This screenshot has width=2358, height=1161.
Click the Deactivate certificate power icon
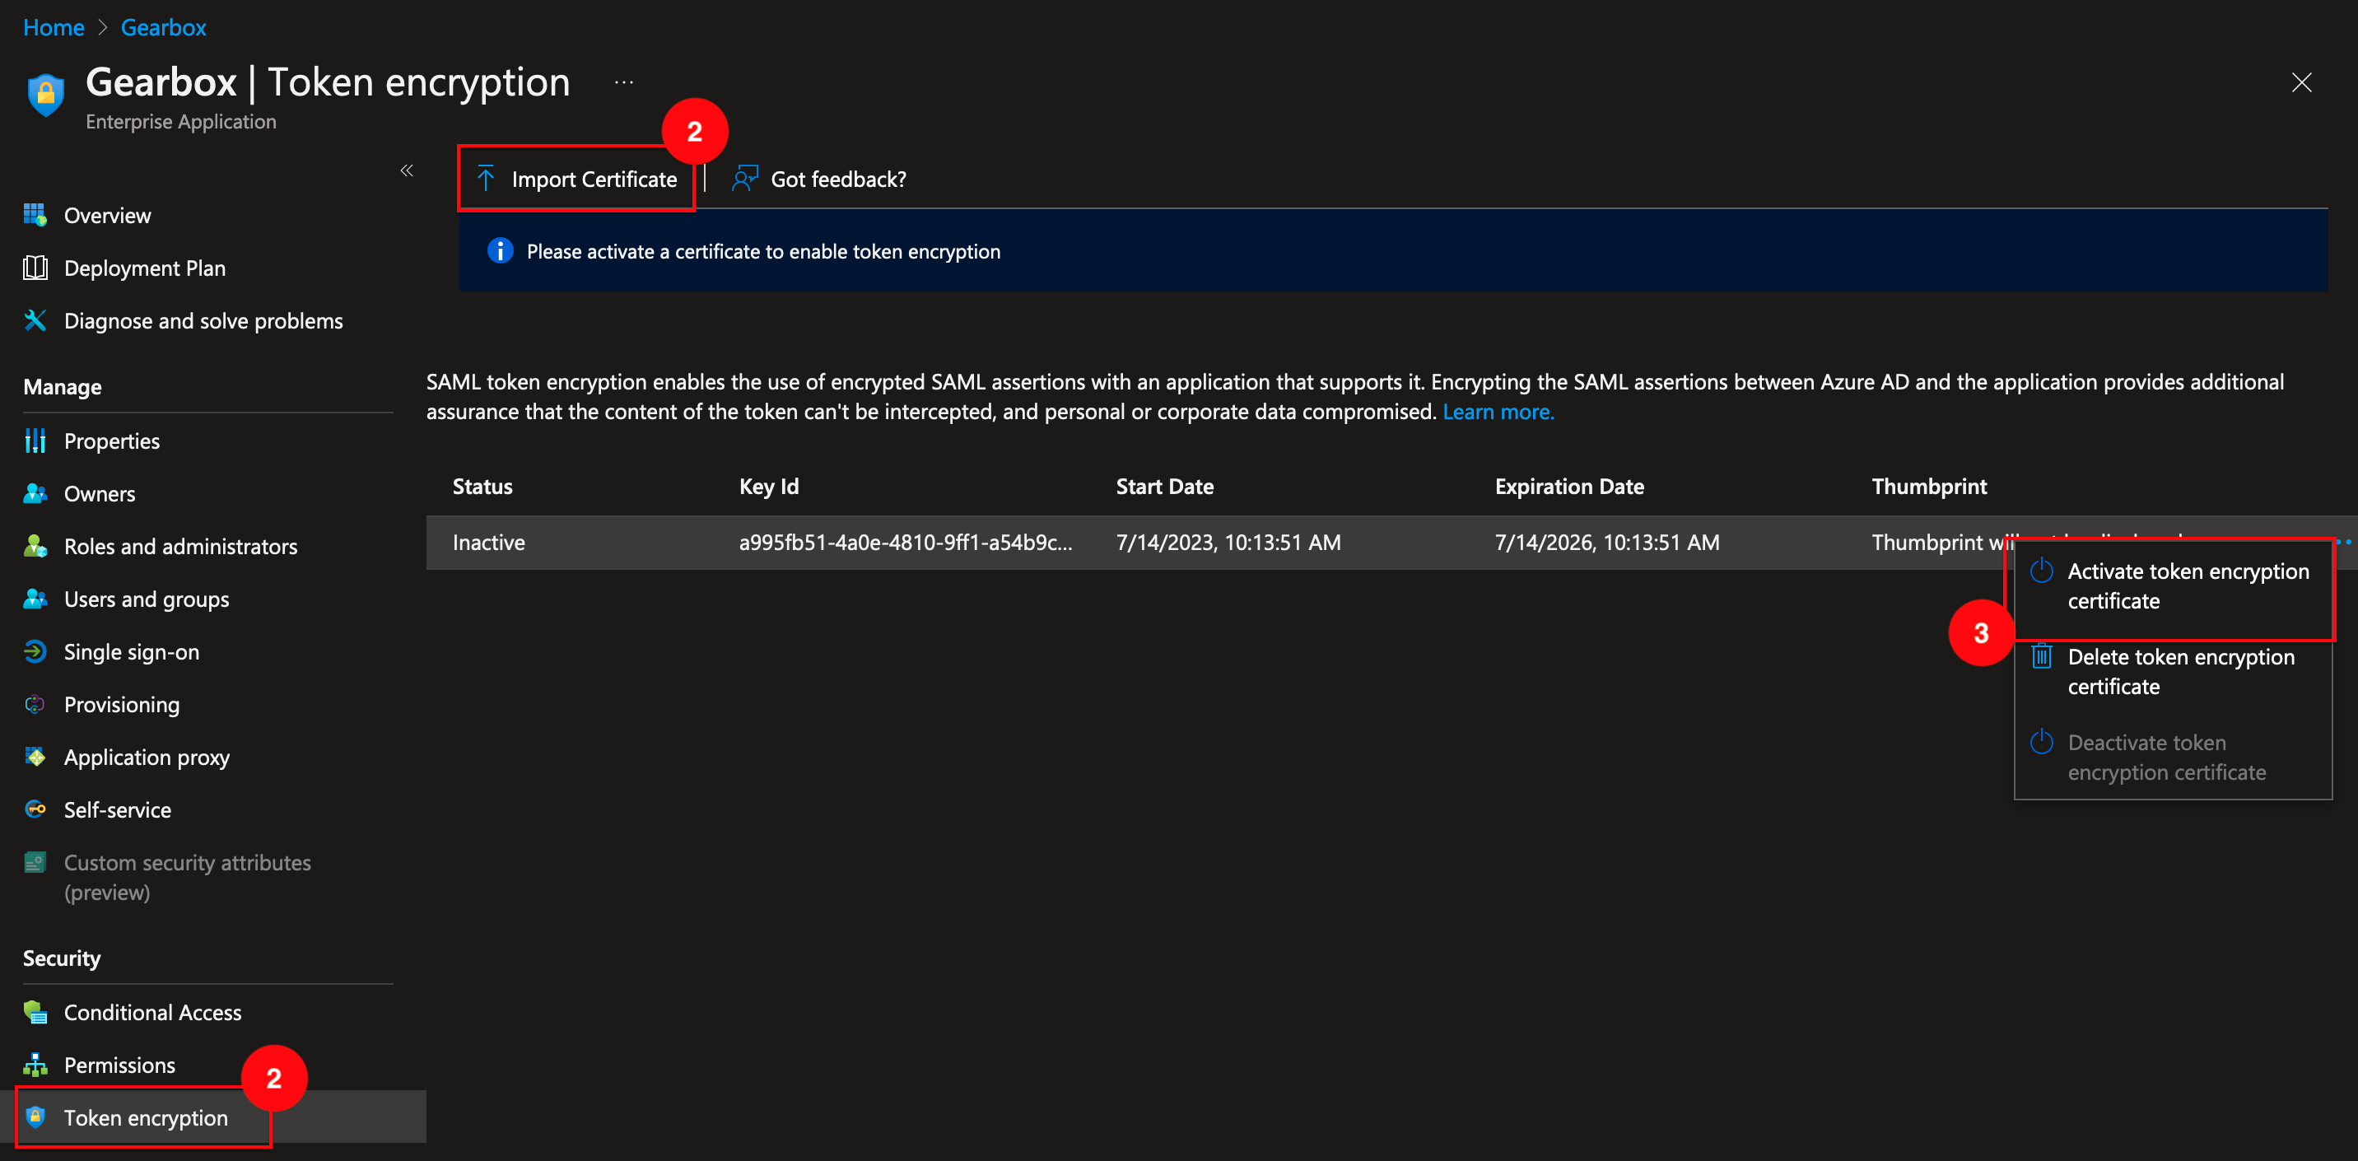[x=2041, y=743]
